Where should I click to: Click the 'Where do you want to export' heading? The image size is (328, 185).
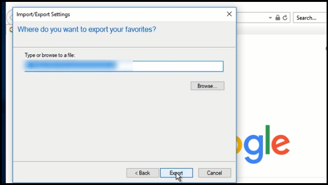[87, 29]
